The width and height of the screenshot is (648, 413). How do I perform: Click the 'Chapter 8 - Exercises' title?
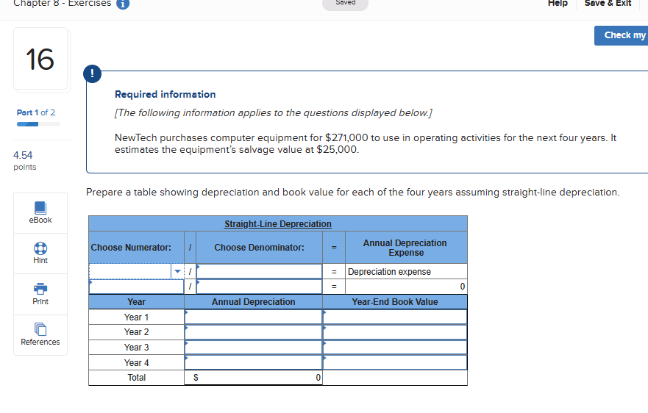(63, 3)
